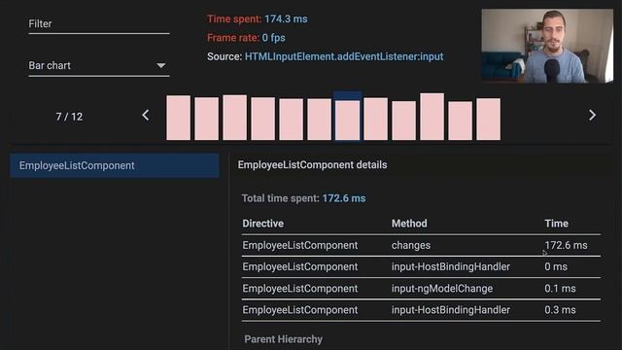Image resolution: width=622 pixels, height=350 pixels.
Task: Click the 'Parent Hierarchy' label
Action: tap(283, 339)
